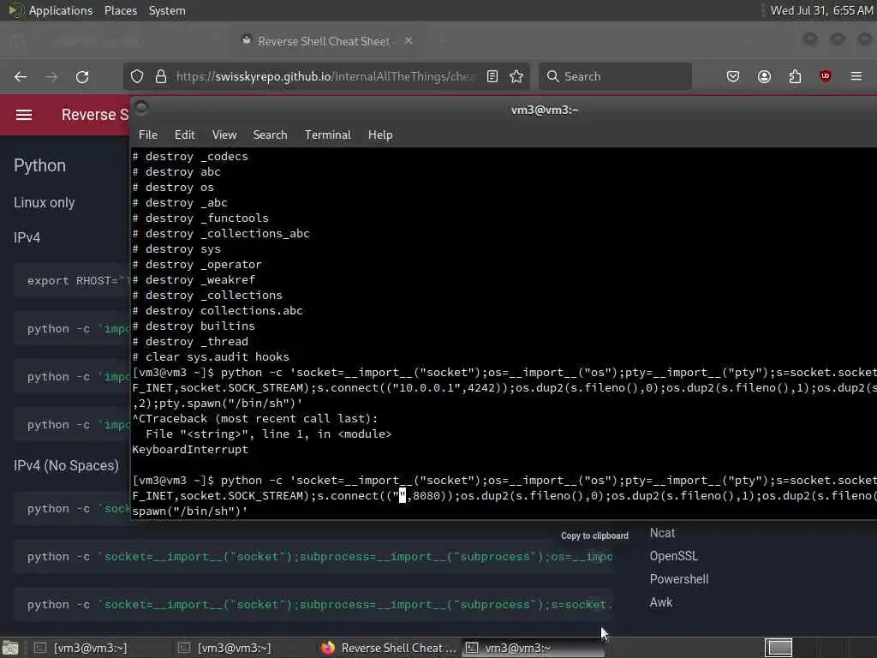Click the Python section heading
Image resolution: width=877 pixels, height=658 pixels.
coord(39,165)
